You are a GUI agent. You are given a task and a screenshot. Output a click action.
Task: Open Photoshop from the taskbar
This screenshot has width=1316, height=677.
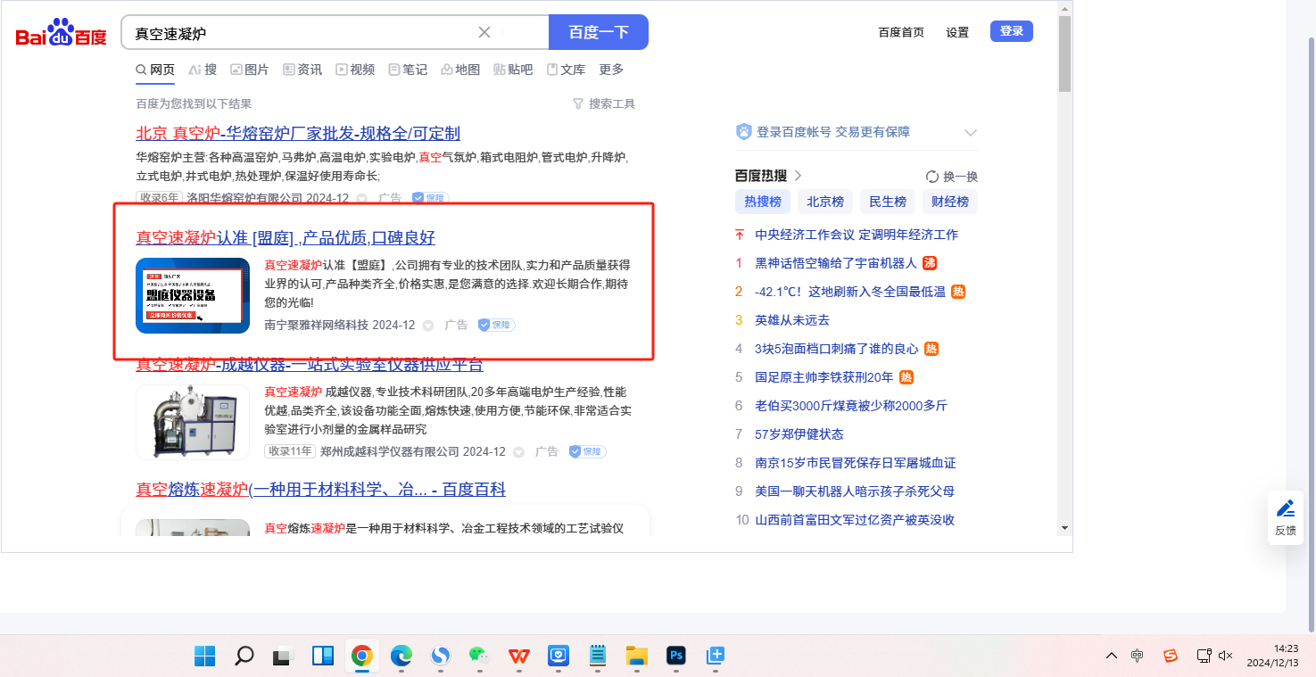pos(675,656)
